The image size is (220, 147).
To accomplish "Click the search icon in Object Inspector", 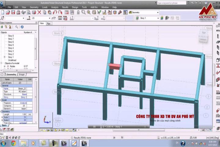I will [17, 27].
